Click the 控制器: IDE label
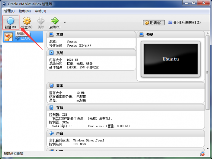Screen dimensions: 212x159 pyautogui.click(x=58, y=115)
